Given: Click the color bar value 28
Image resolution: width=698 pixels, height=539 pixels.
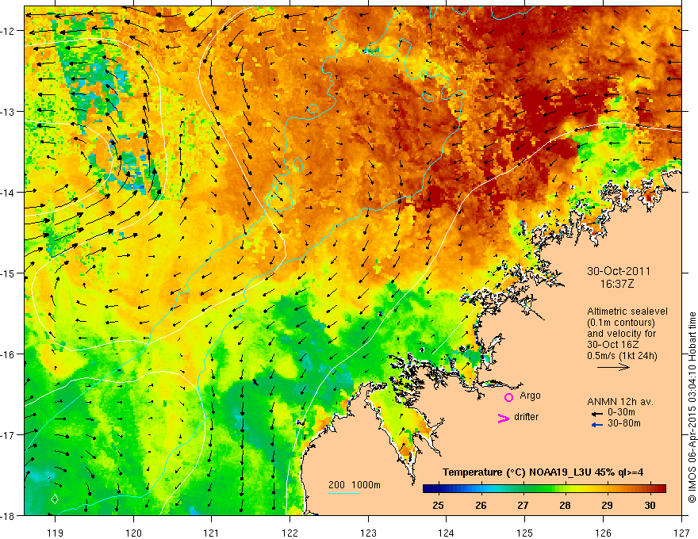Looking at the screenshot, I should (x=565, y=505).
